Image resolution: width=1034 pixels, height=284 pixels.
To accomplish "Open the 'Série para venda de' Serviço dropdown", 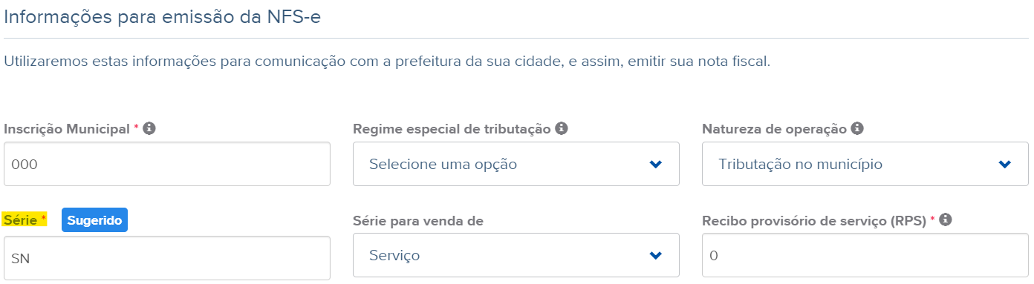I will tap(516, 255).
